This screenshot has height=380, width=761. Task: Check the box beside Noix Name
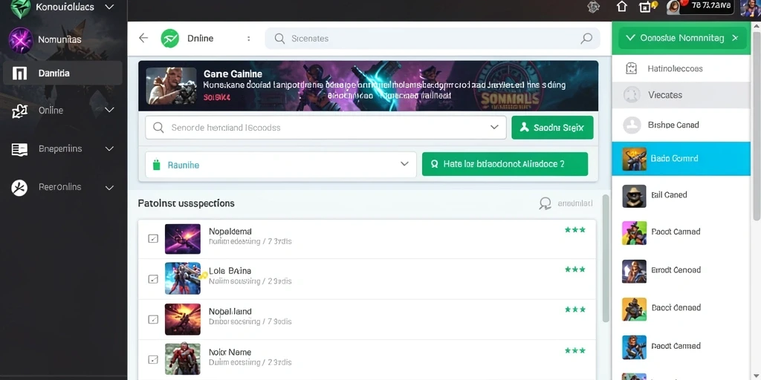pyautogui.click(x=153, y=360)
